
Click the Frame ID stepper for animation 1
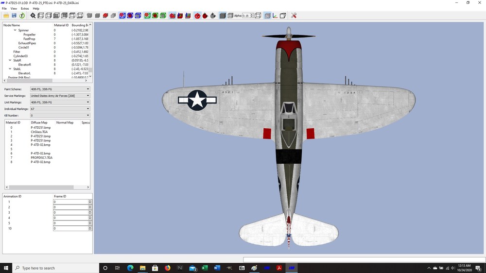90,202
